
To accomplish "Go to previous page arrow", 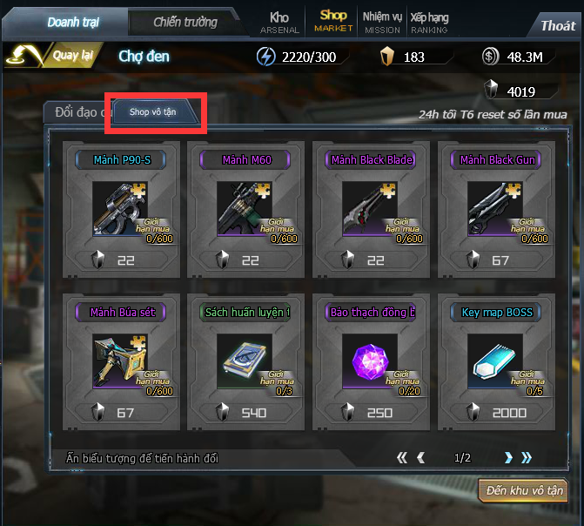I will [x=421, y=457].
